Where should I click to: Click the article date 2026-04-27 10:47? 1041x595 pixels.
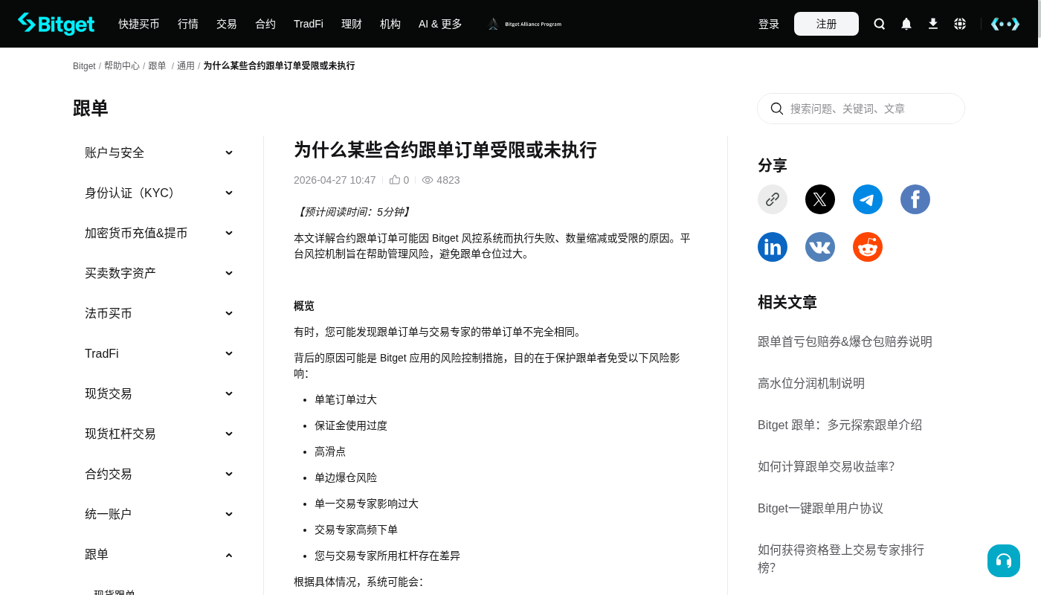click(335, 180)
